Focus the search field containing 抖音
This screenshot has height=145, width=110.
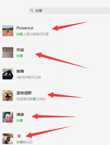[x=70, y=11]
